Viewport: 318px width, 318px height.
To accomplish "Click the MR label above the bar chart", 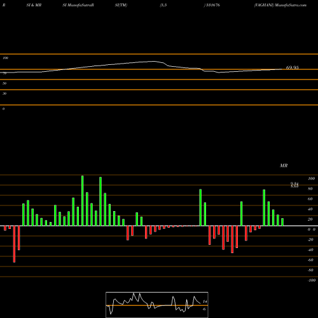I will [x=284, y=165].
